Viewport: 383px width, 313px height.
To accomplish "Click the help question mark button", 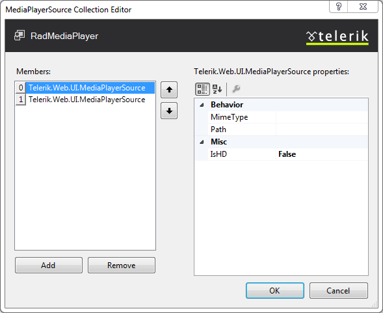I will [339, 7].
